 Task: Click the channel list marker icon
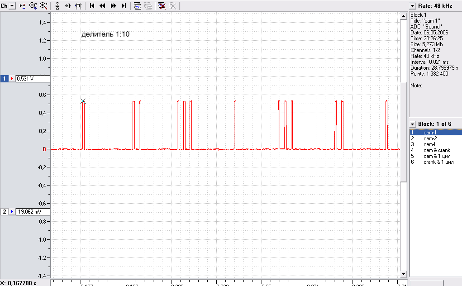pyautogui.click(x=22, y=6)
